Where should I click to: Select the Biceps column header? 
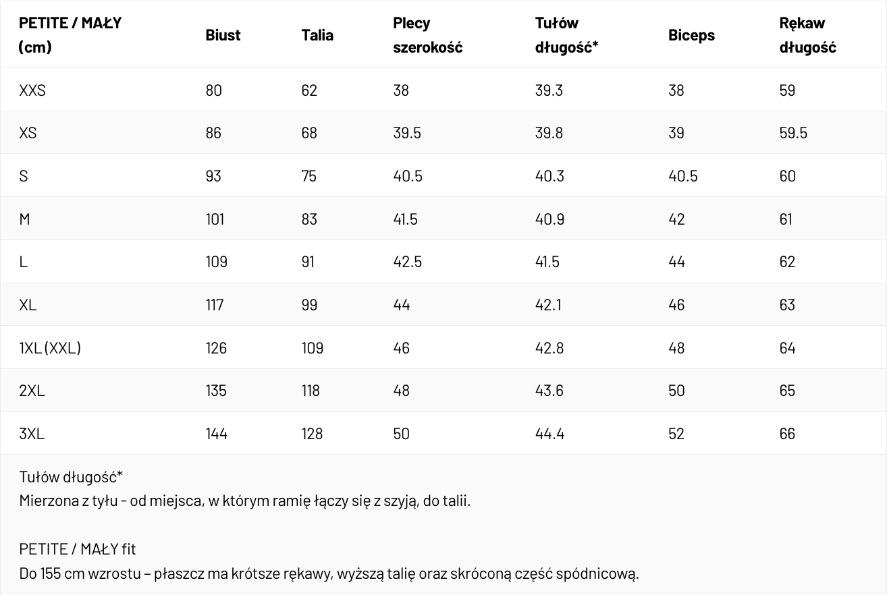pos(691,35)
